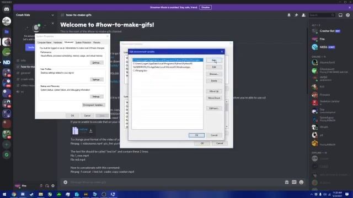Open pinned messages pin icon
This screenshot has height=198, width=353.
coord(296,15)
